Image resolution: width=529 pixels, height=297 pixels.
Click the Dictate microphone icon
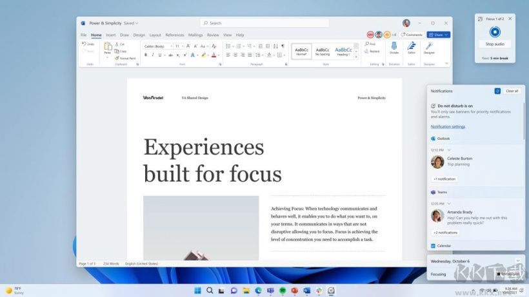coord(394,47)
